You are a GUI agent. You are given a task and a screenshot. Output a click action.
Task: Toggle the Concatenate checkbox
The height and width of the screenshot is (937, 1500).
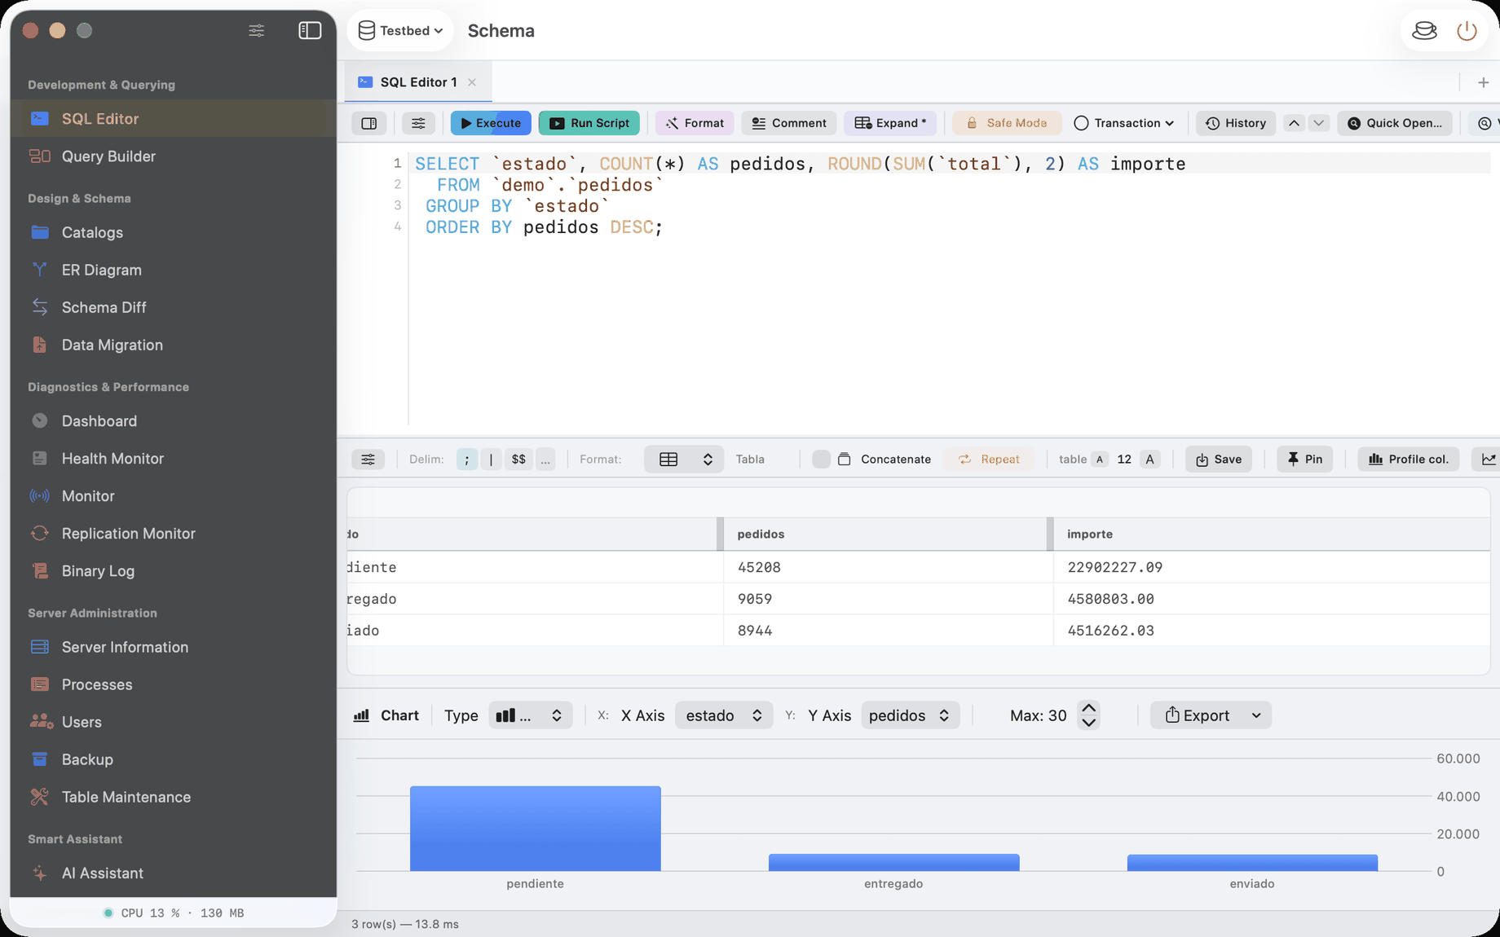click(x=821, y=460)
